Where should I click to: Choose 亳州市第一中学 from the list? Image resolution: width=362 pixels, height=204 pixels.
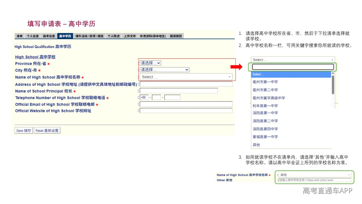point(265,82)
